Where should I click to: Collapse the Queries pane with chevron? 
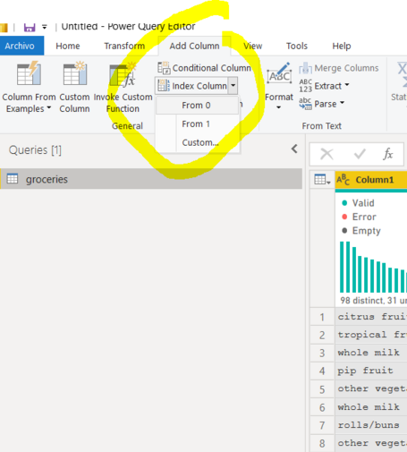coord(294,149)
